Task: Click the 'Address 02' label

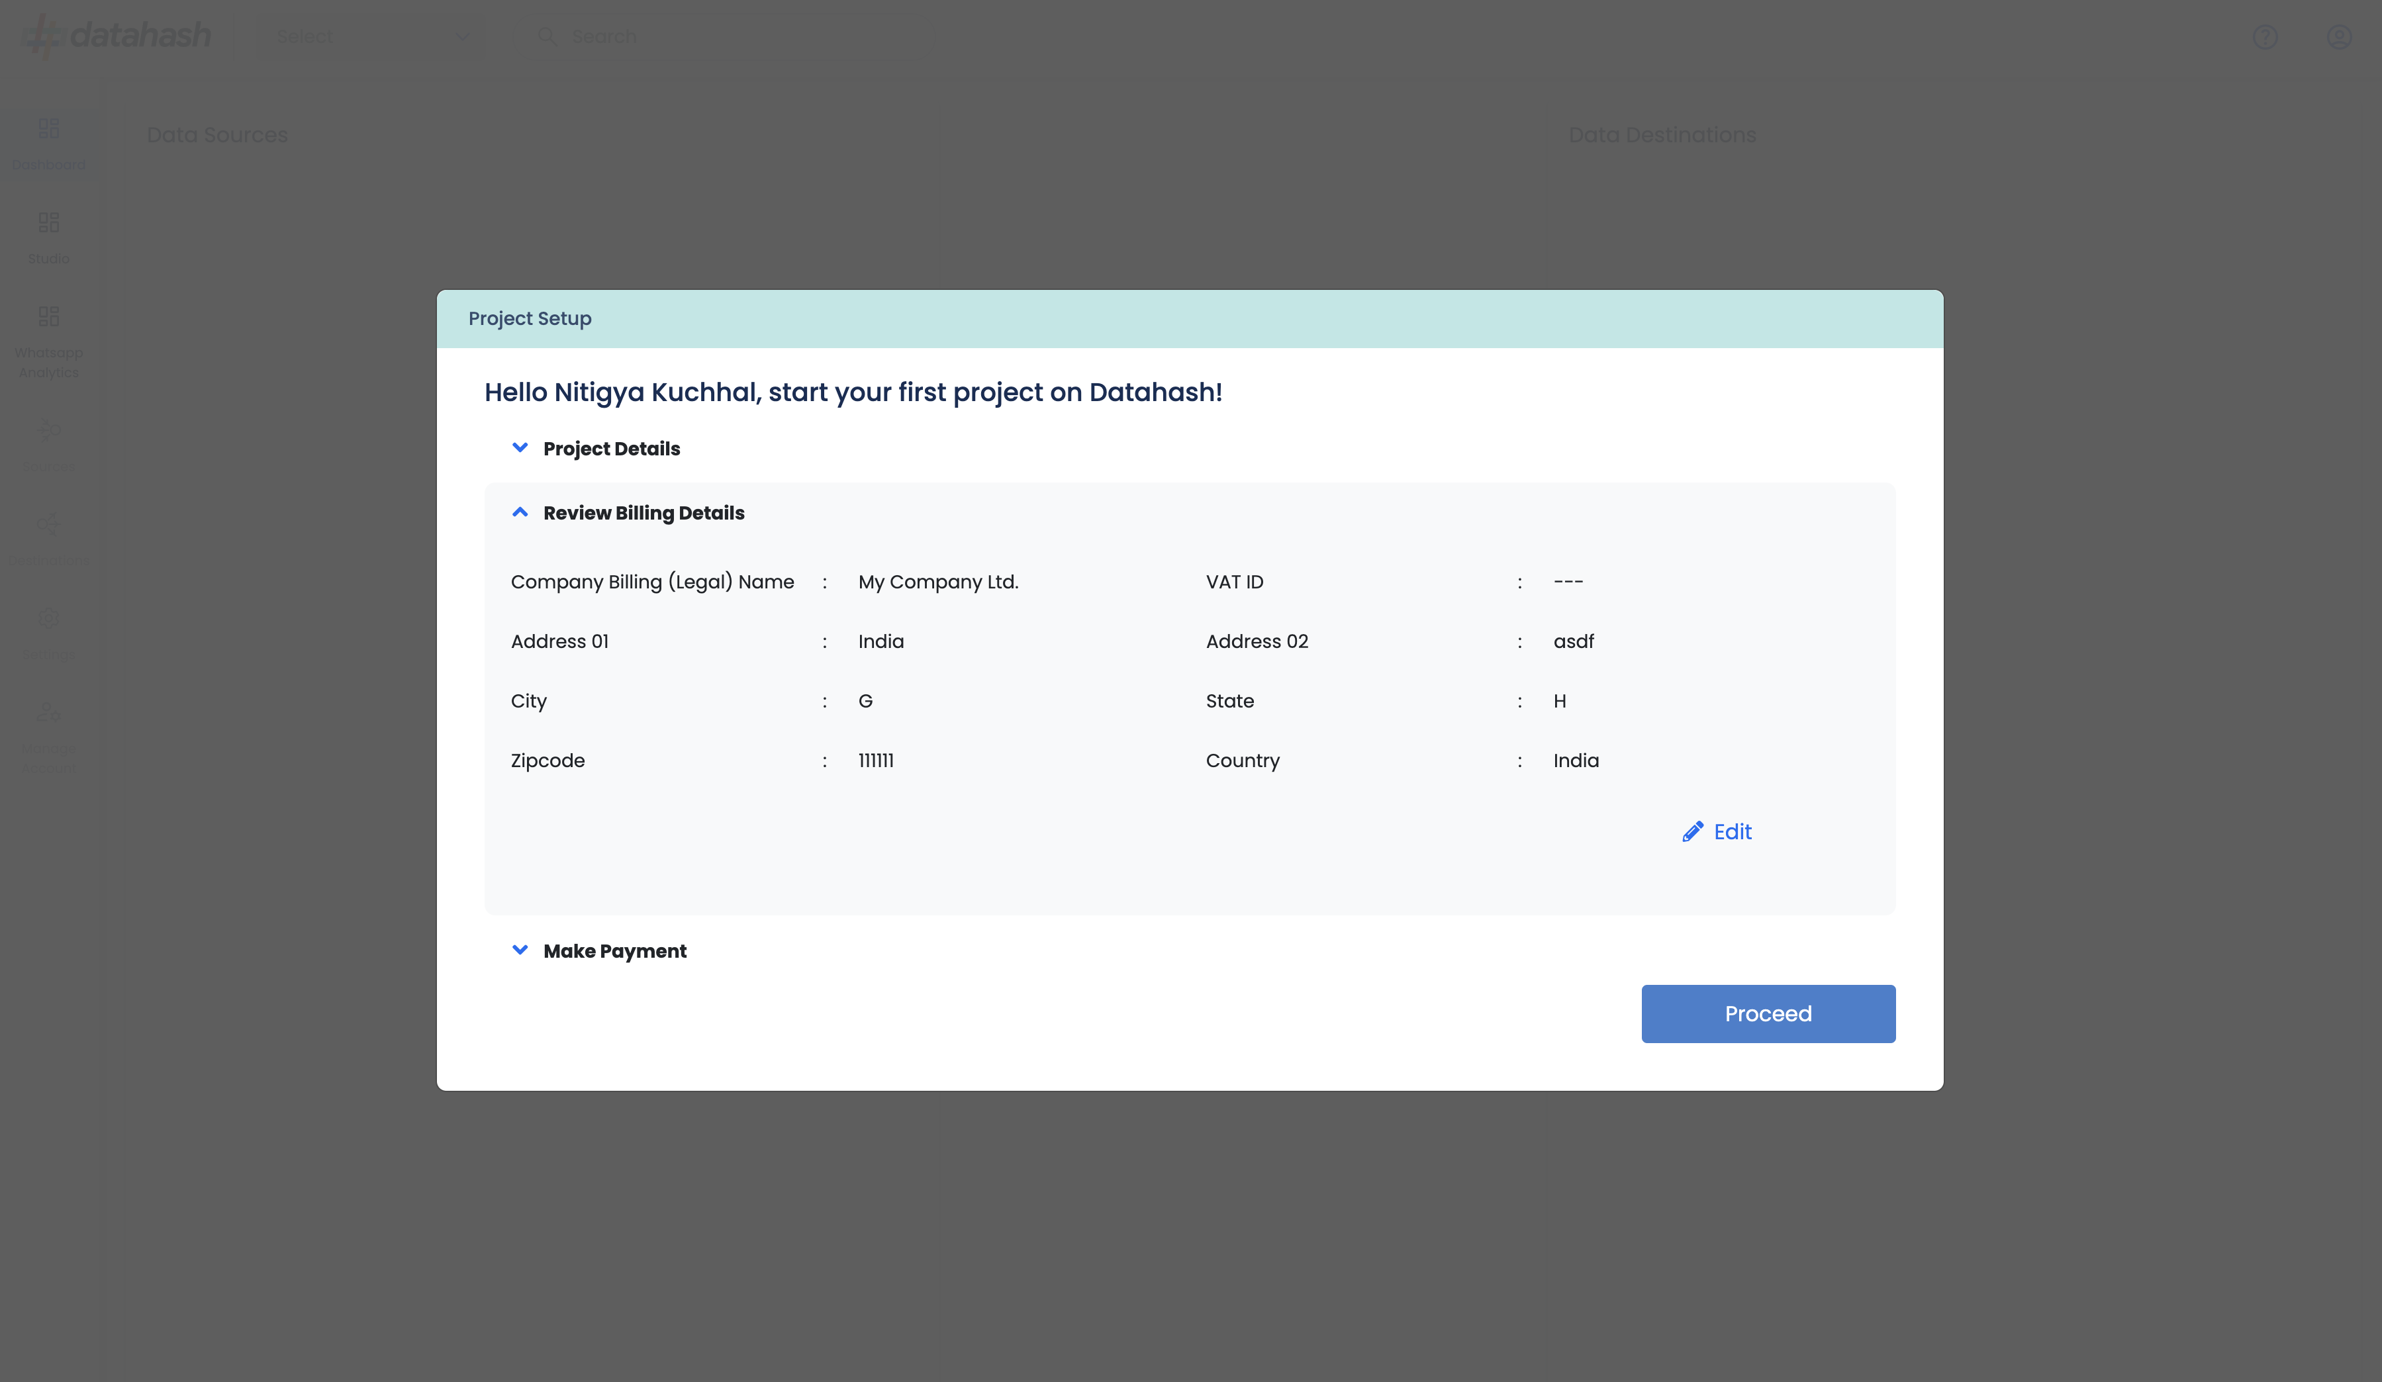Action: (x=1257, y=642)
